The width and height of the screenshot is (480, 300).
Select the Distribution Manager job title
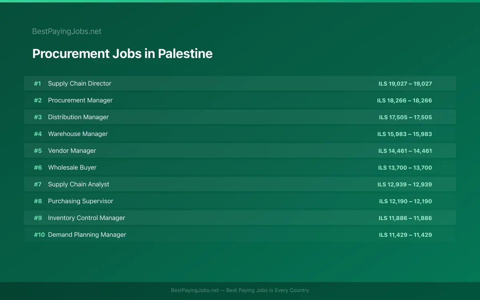coord(78,117)
